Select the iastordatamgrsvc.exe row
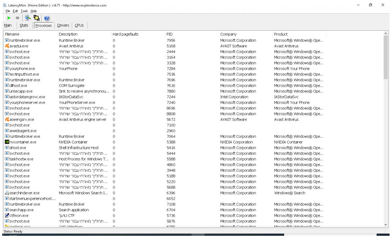The image size is (392, 236). [x=194, y=97]
